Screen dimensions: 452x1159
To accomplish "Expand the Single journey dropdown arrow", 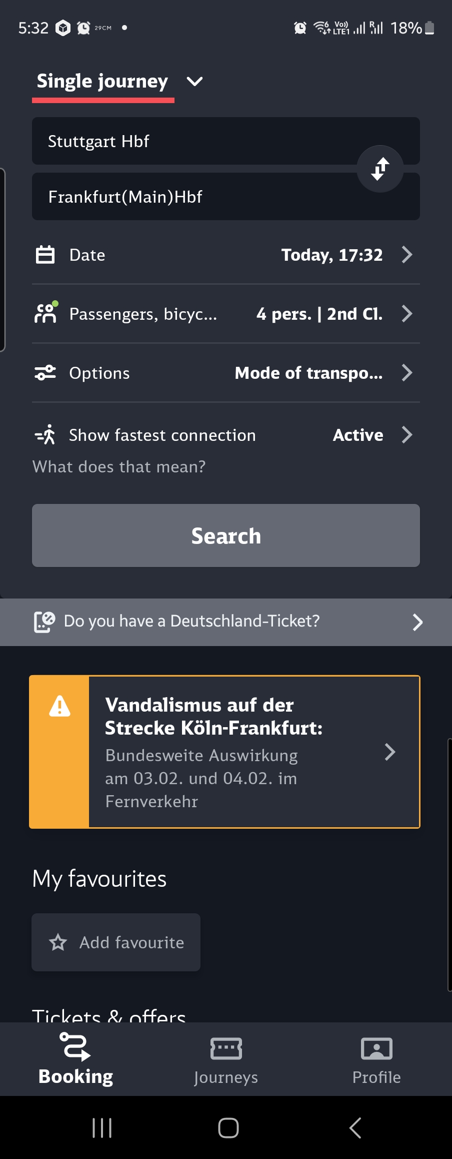I will pos(194,82).
